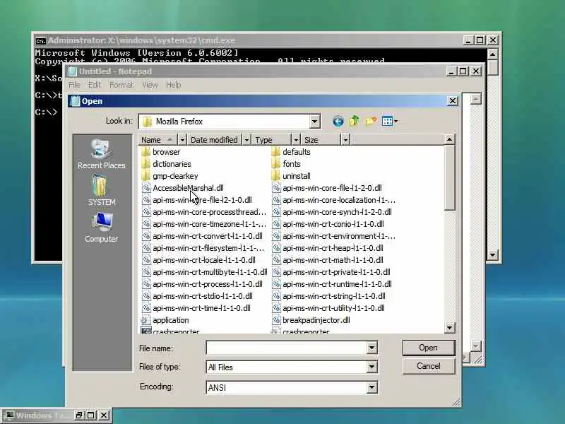The width and height of the screenshot is (565, 424).
Task: Select the application file
Action: (165, 320)
